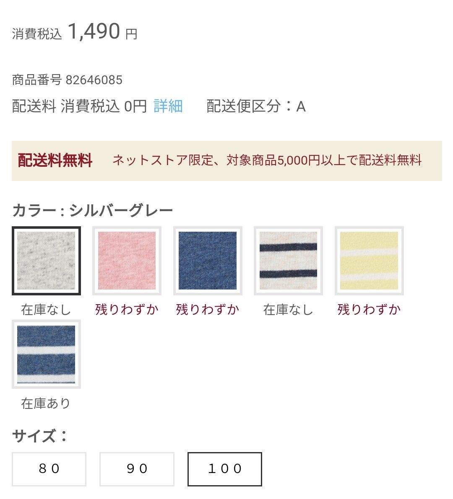Click the 配送料無料 free shipping banner

226,160
